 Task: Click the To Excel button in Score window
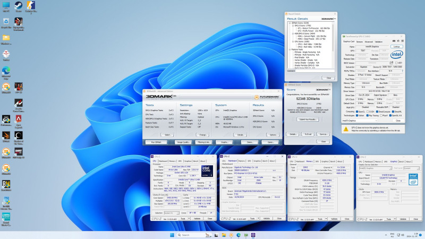[308, 134]
